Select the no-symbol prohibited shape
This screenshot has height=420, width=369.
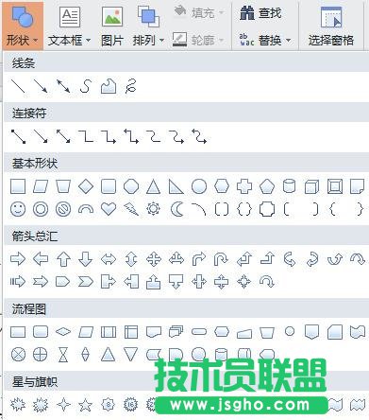pos(63,209)
